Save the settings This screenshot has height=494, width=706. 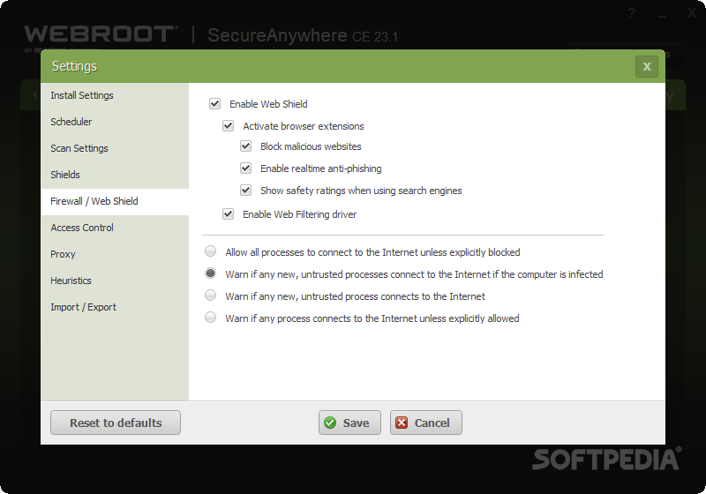[349, 423]
